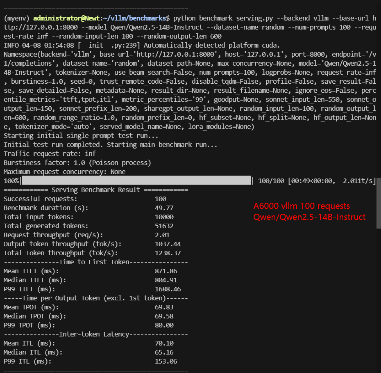
Task: Click the Mean ITL value "70.10"
Action: click(x=164, y=343)
